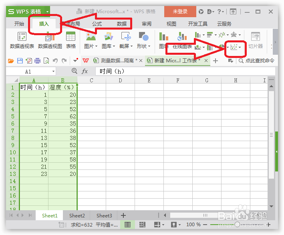Click the 求和=632 status bar entry
Screen dimensions: 284x235
82,225
